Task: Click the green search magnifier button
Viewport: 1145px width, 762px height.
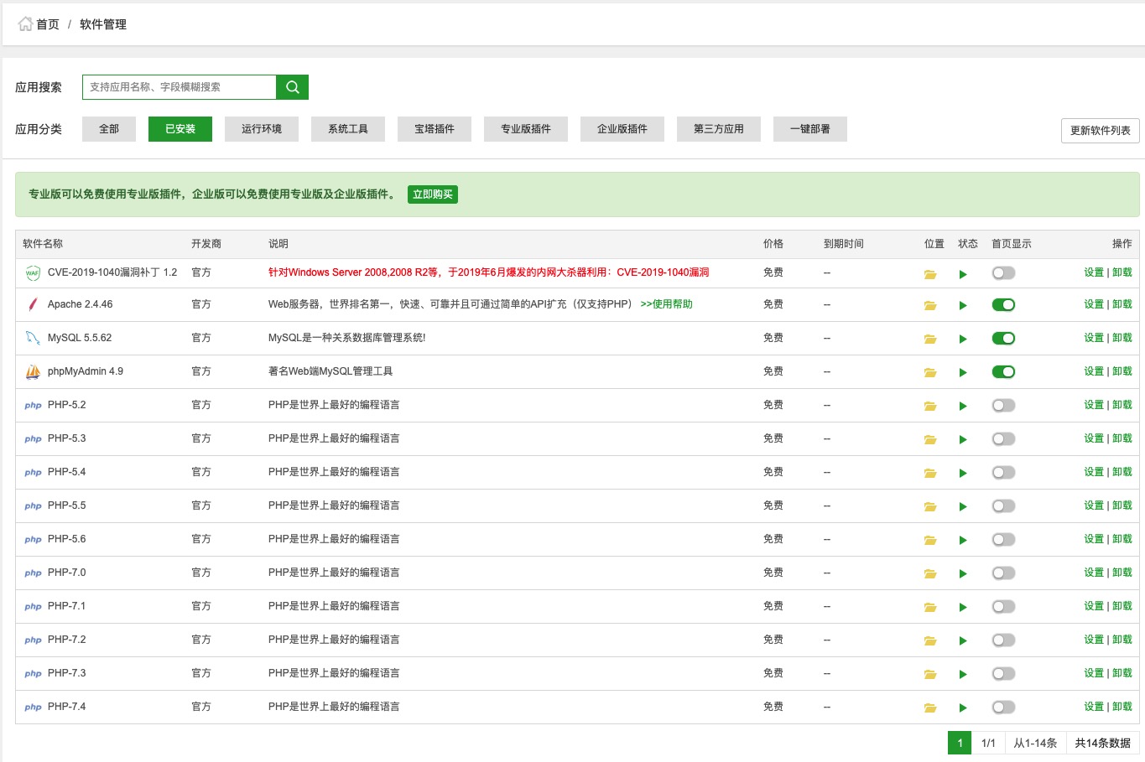Action: click(x=292, y=87)
